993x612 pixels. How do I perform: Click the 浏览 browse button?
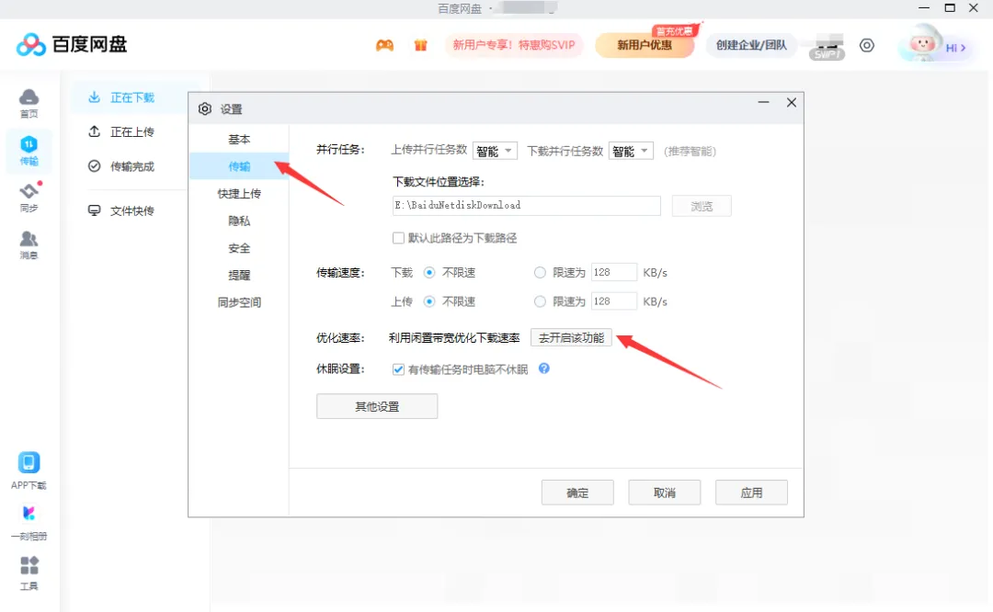[702, 206]
